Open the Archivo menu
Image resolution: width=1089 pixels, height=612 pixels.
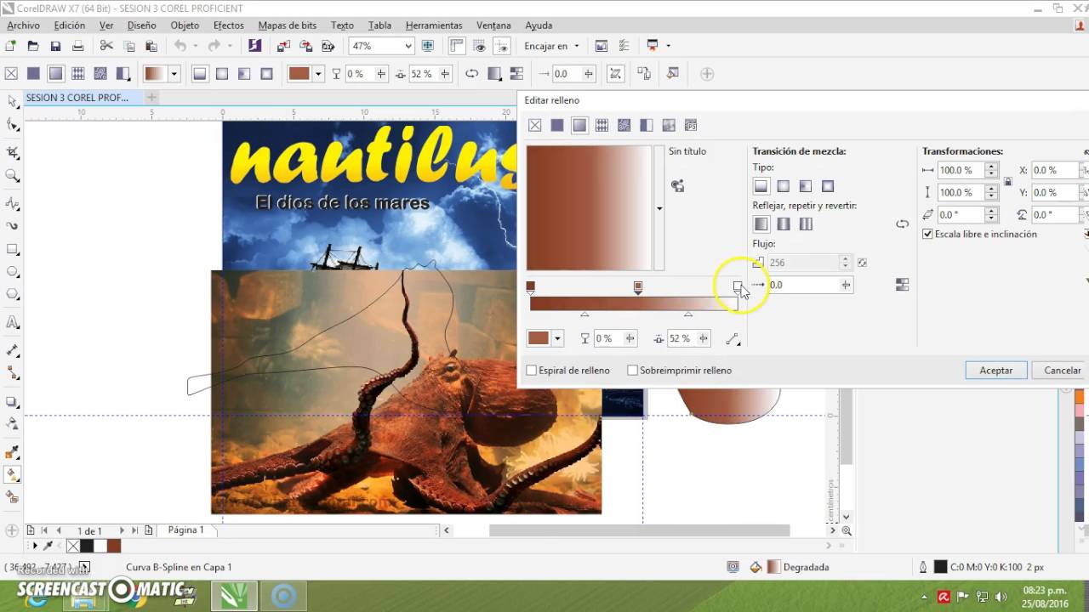pos(24,25)
